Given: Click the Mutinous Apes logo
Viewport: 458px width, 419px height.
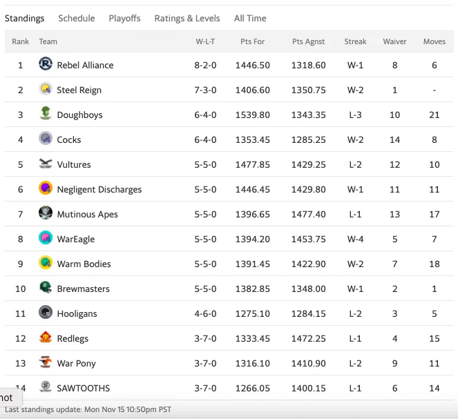Looking at the screenshot, I should [x=46, y=213].
